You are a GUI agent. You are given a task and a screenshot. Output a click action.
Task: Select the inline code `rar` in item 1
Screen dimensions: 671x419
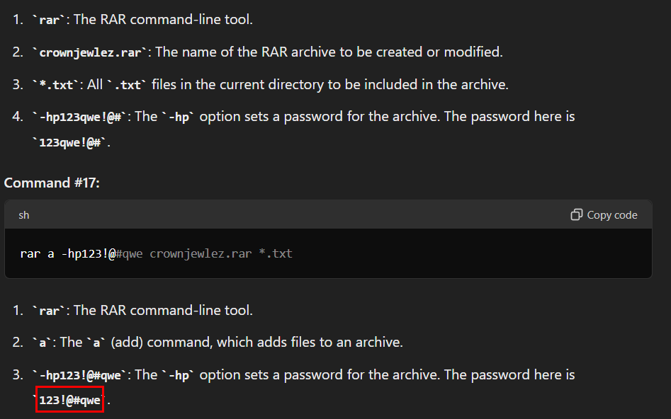[47, 19]
